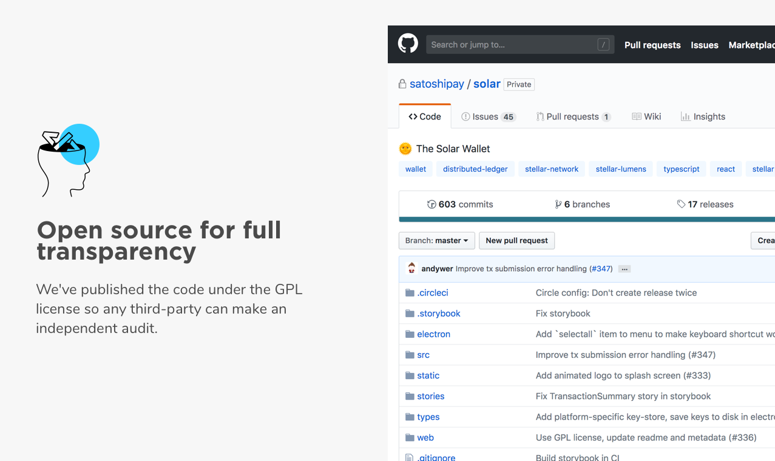Click the head illustration logo
The image size is (775, 461).
click(68, 160)
